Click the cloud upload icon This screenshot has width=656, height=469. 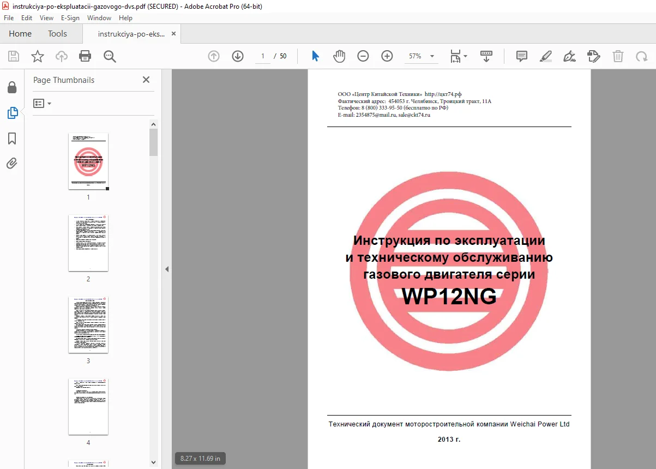(x=62, y=56)
